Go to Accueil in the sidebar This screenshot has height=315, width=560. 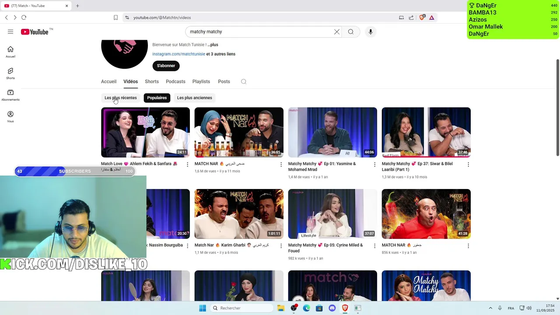pyautogui.click(x=10, y=52)
